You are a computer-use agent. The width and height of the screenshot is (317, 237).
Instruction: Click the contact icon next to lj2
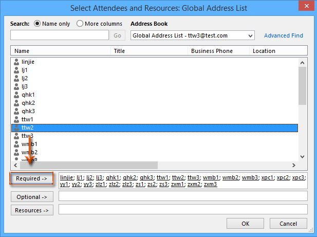[16, 78]
